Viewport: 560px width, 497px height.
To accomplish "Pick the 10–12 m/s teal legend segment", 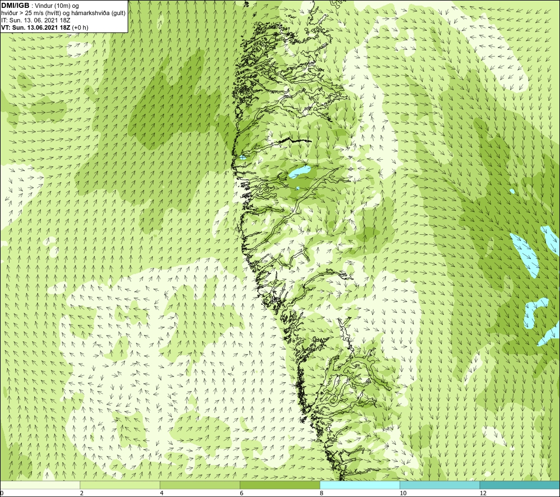I will 440,485.
